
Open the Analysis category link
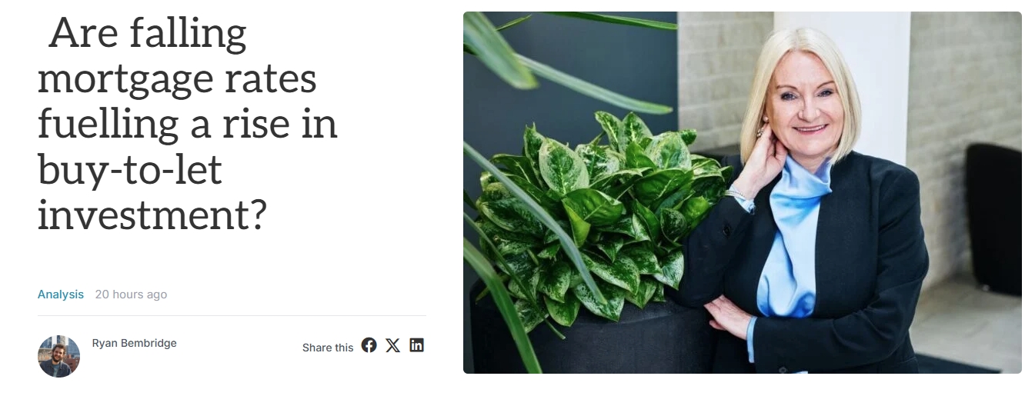point(61,295)
